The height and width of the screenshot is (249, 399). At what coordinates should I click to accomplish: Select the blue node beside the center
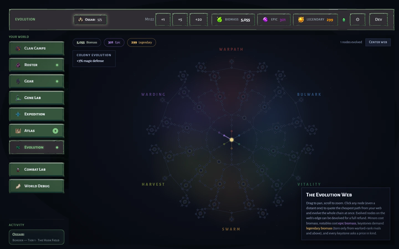pos(239,135)
